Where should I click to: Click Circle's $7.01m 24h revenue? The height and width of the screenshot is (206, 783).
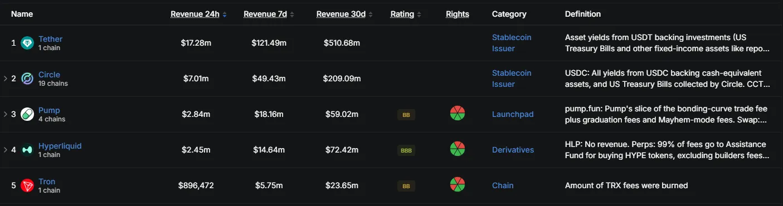click(x=196, y=79)
